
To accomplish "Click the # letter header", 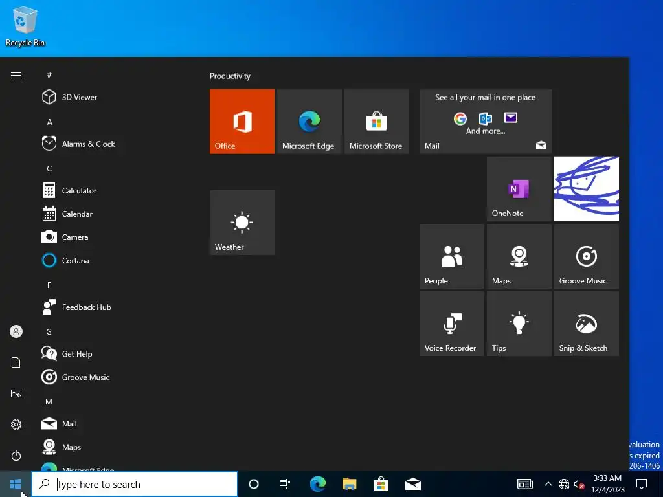I will click(49, 75).
